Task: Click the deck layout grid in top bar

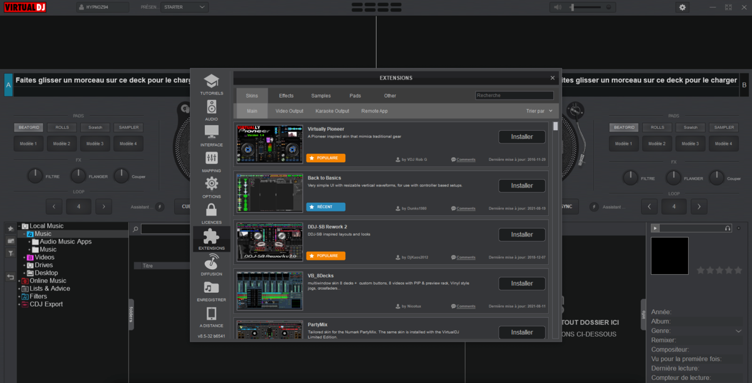Action: click(x=375, y=7)
